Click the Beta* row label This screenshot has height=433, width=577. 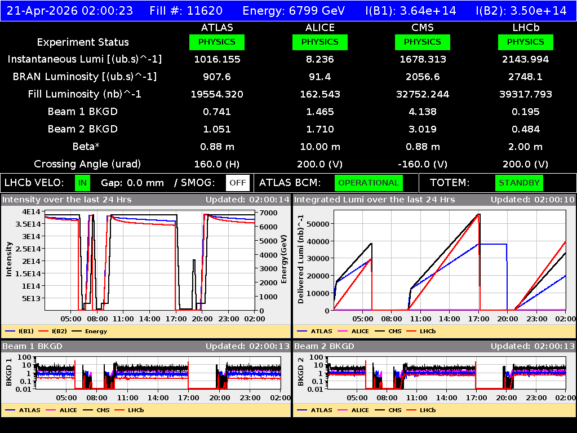click(x=86, y=147)
